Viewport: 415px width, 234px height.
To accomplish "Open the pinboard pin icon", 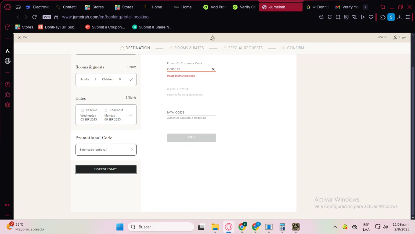I will [330, 17].
